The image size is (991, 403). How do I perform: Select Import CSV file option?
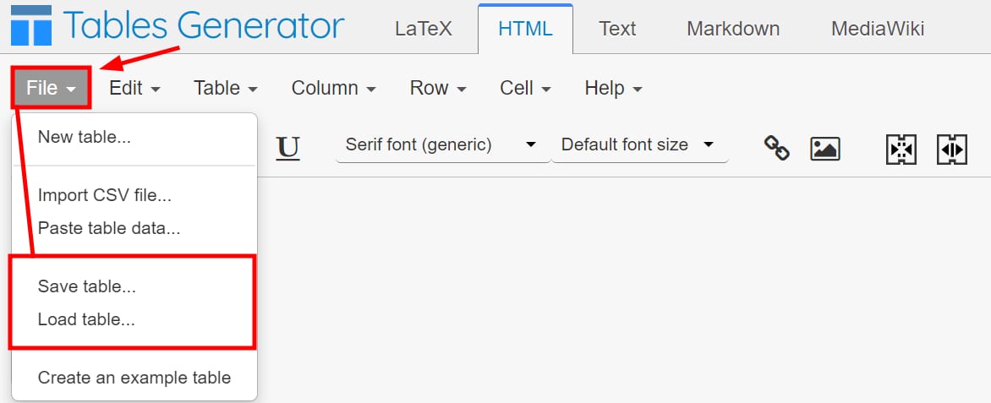105,195
